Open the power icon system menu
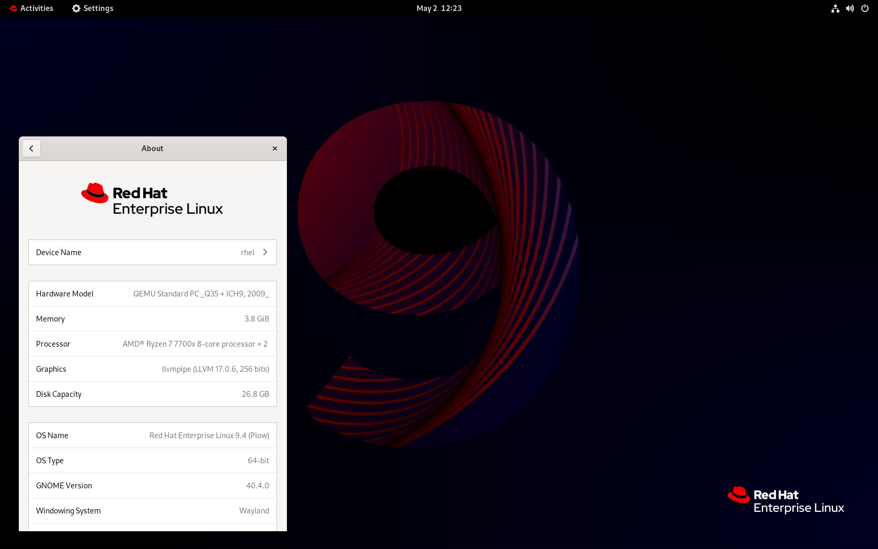This screenshot has width=878, height=549. point(865,8)
